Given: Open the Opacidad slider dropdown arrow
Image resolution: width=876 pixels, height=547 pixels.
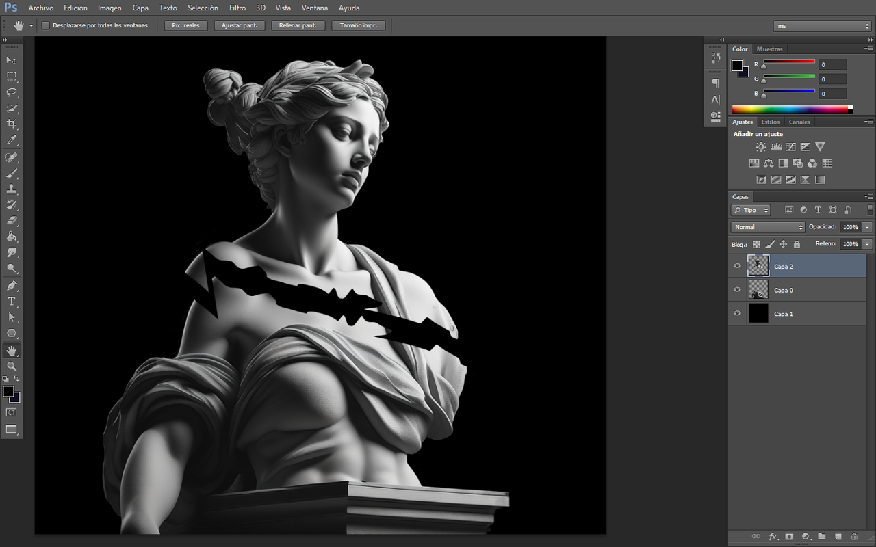Looking at the screenshot, I should pyautogui.click(x=867, y=227).
